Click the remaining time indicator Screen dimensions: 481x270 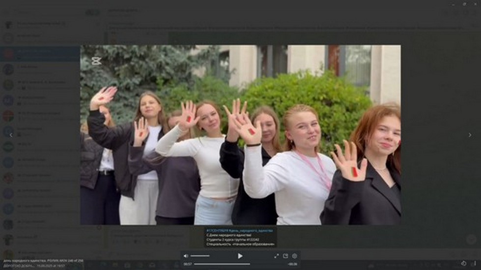pyautogui.click(x=293, y=264)
